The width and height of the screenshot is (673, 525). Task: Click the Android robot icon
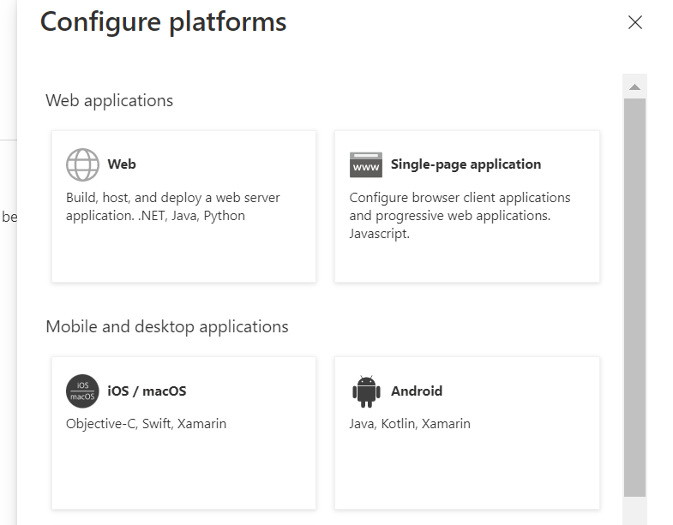pos(365,391)
